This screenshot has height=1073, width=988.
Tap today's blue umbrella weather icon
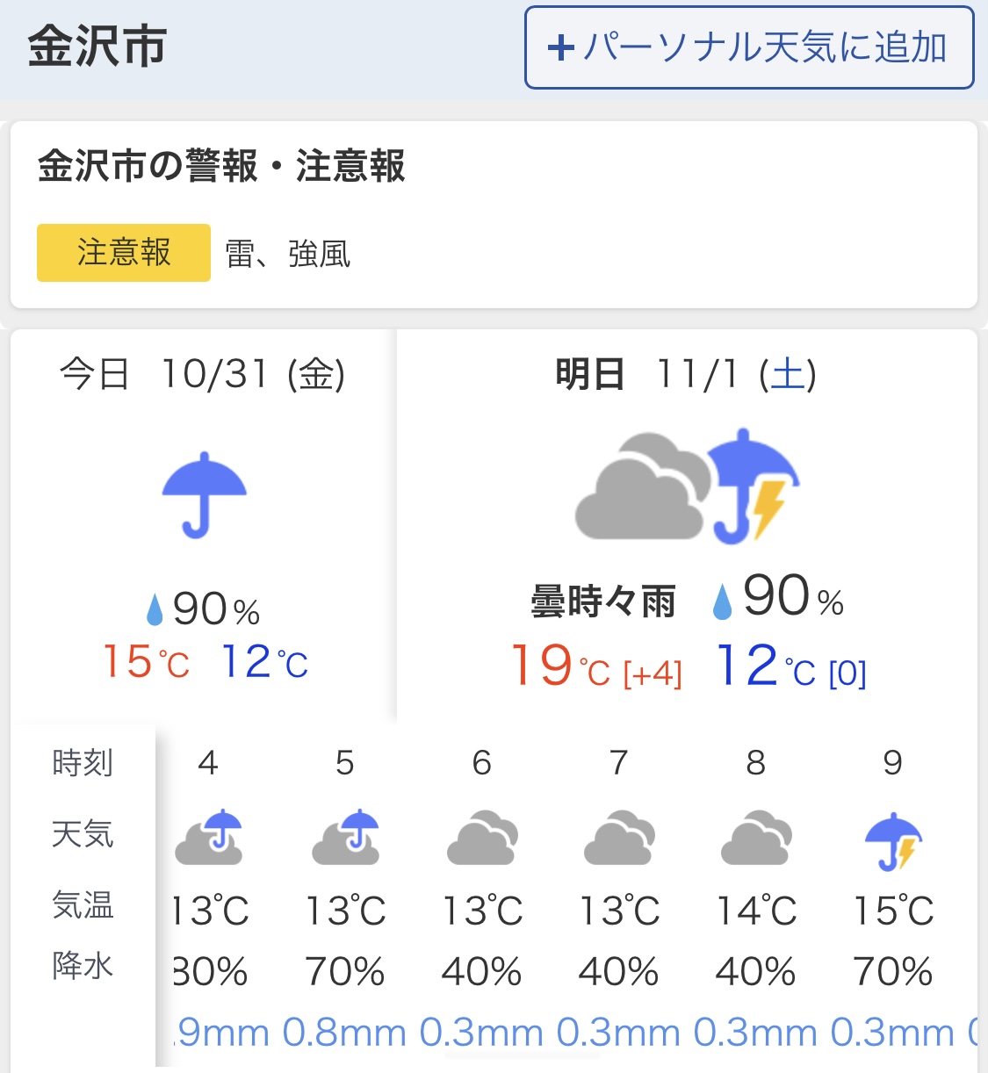point(204,494)
